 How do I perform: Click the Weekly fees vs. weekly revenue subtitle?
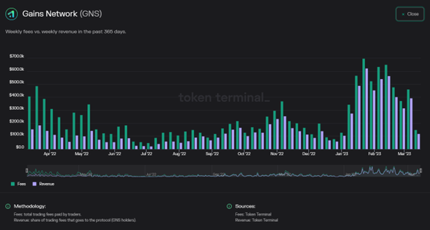[x=66, y=32]
